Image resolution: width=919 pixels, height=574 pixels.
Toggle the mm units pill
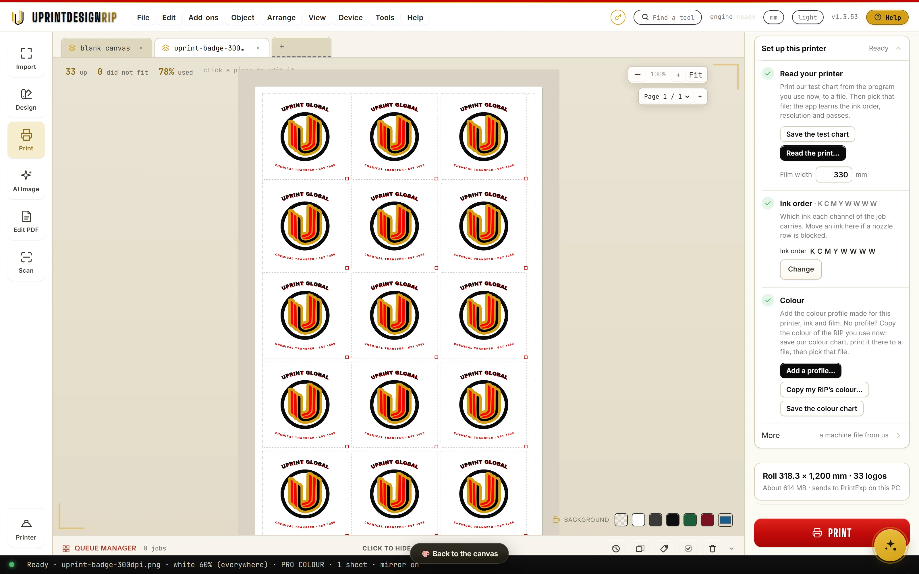774,18
